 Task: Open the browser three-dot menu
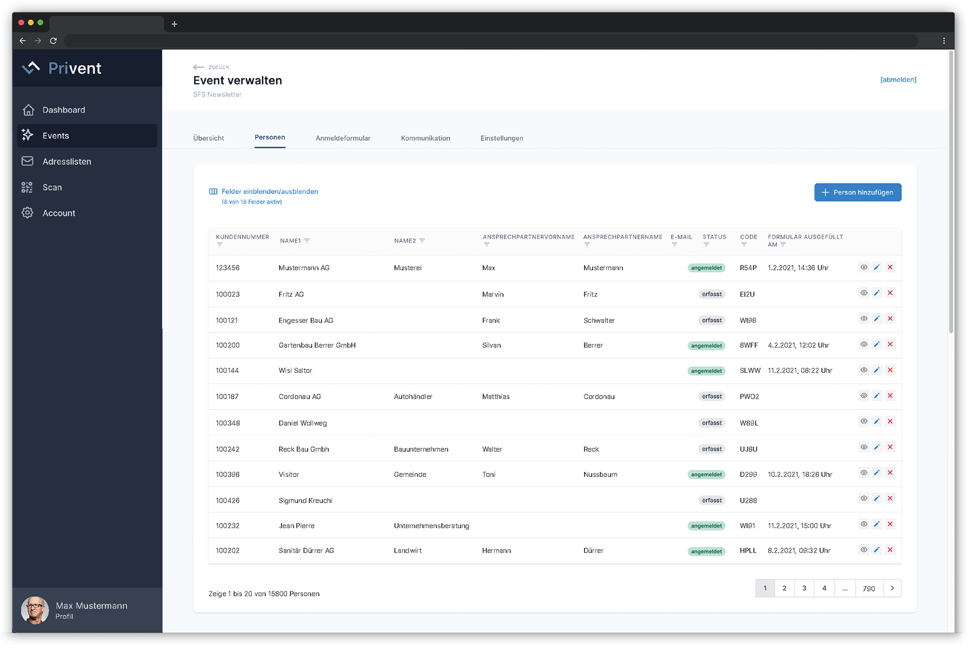tap(944, 41)
